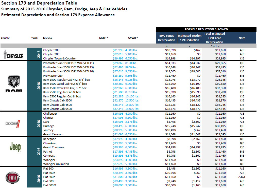Select the 'Section 179 and Depreciation Table' title
257x188 pixels.
(x=39, y=3)
